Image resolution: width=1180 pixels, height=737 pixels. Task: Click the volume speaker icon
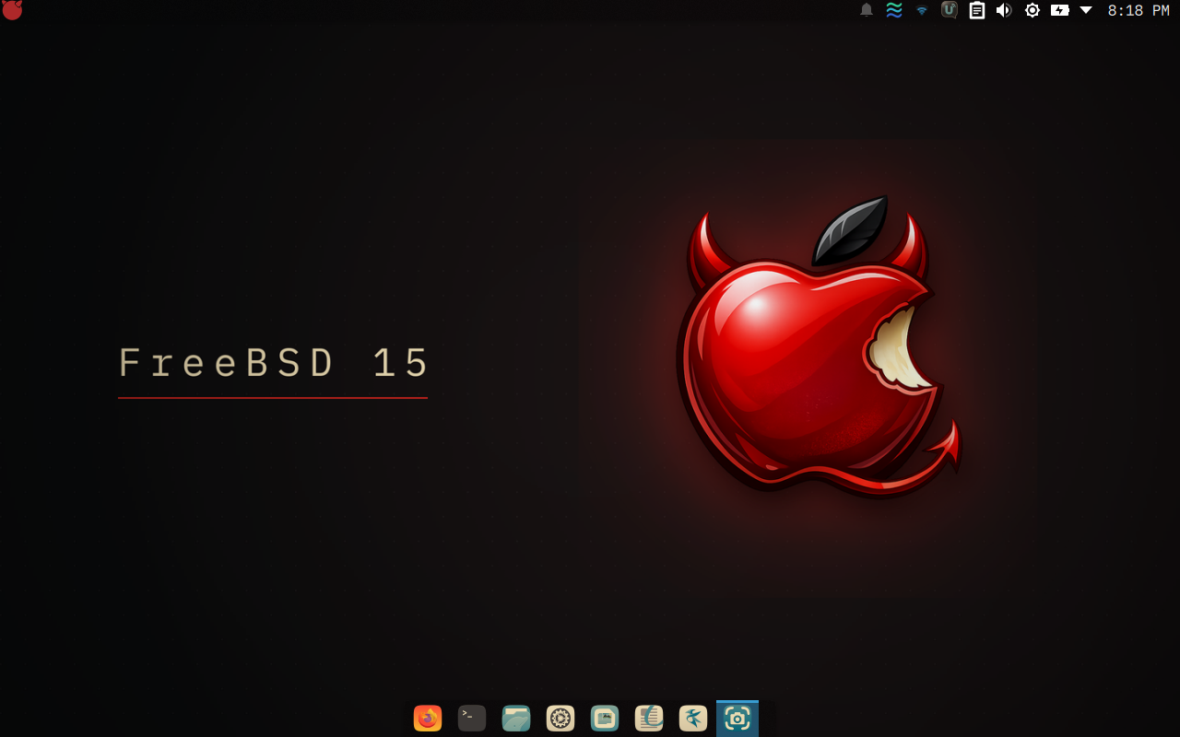[x=1004, y=10]
